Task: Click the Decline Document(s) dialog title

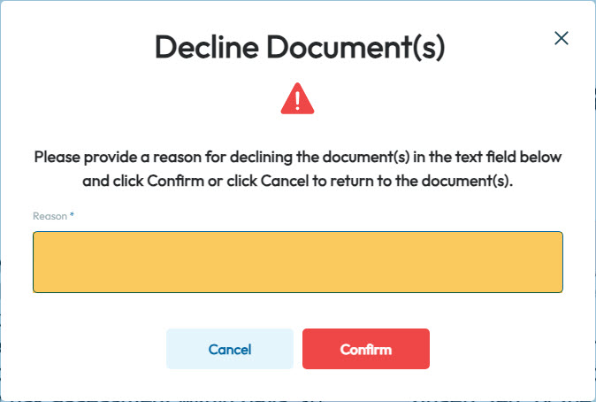Action: pos(300,47)
